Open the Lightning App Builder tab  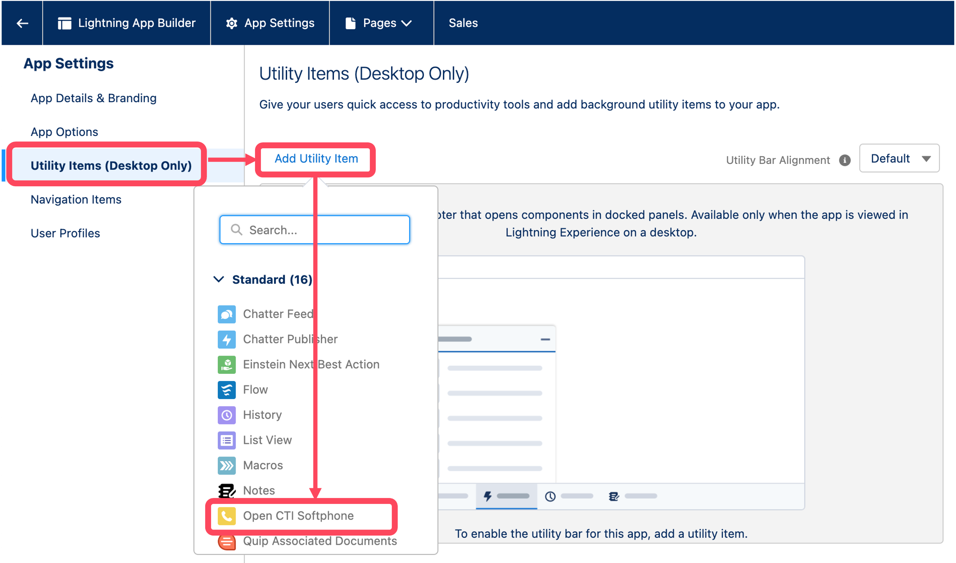[x=127, y=23]
